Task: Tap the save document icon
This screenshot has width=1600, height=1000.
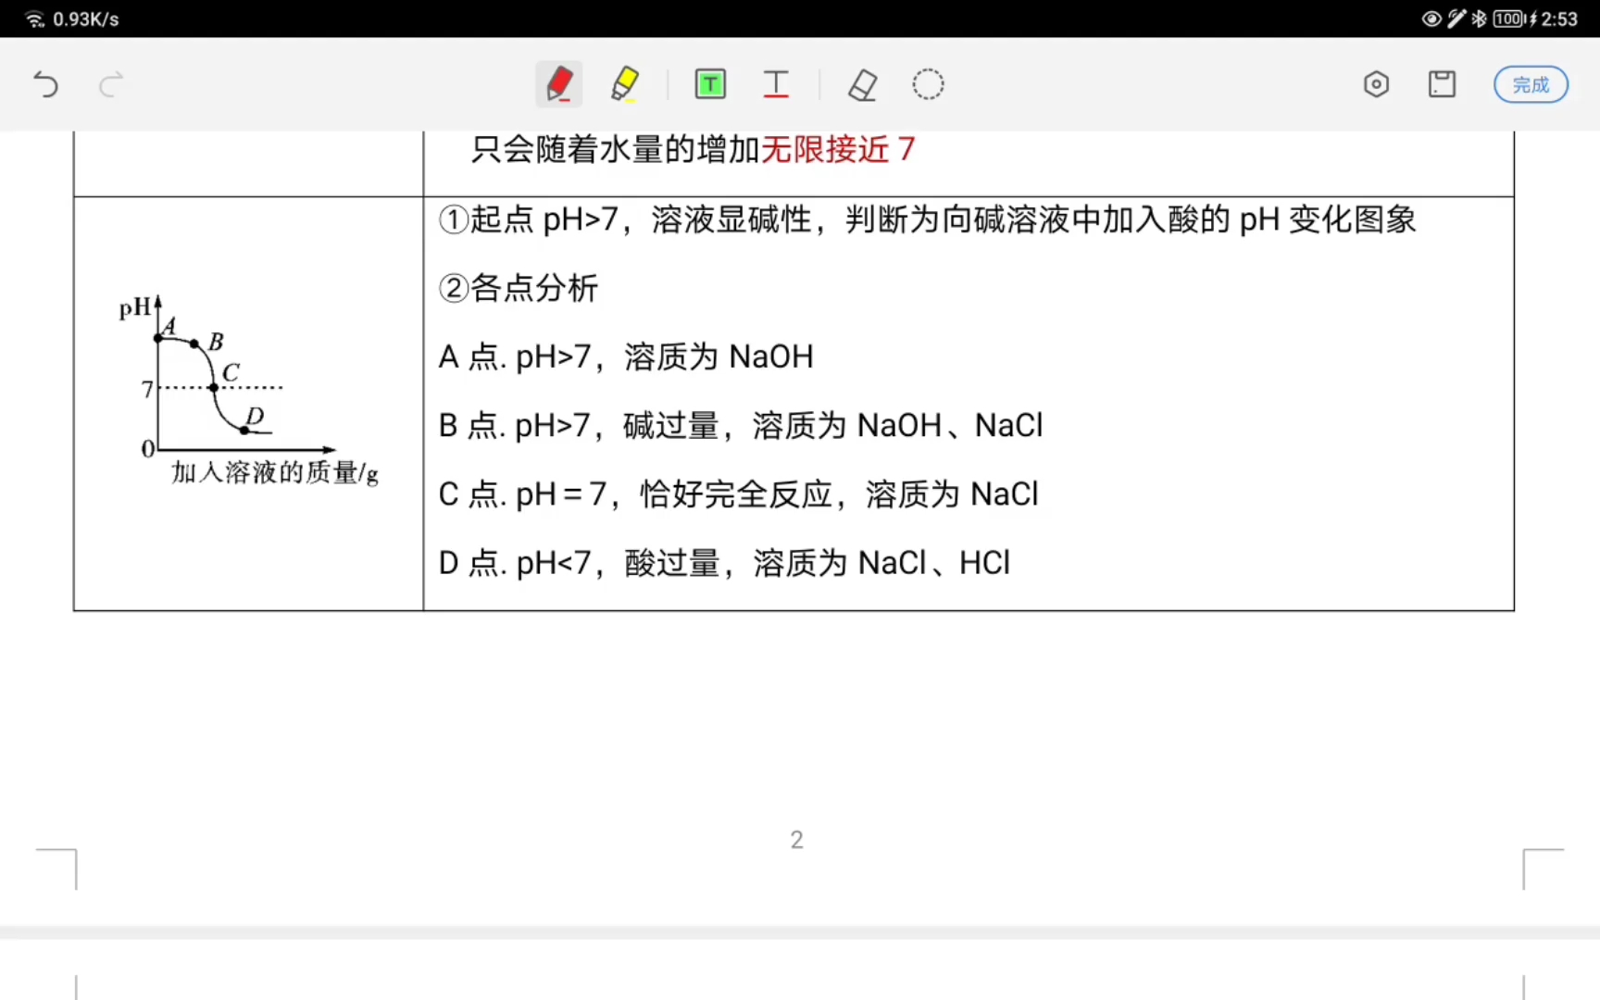Action: [1442, 84]
